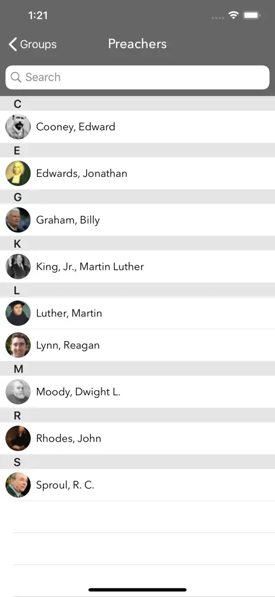Open King, Jr., Martin Luther entry
Image resolution: width=275 pixels, height=597 pixels.
[137, 267]
